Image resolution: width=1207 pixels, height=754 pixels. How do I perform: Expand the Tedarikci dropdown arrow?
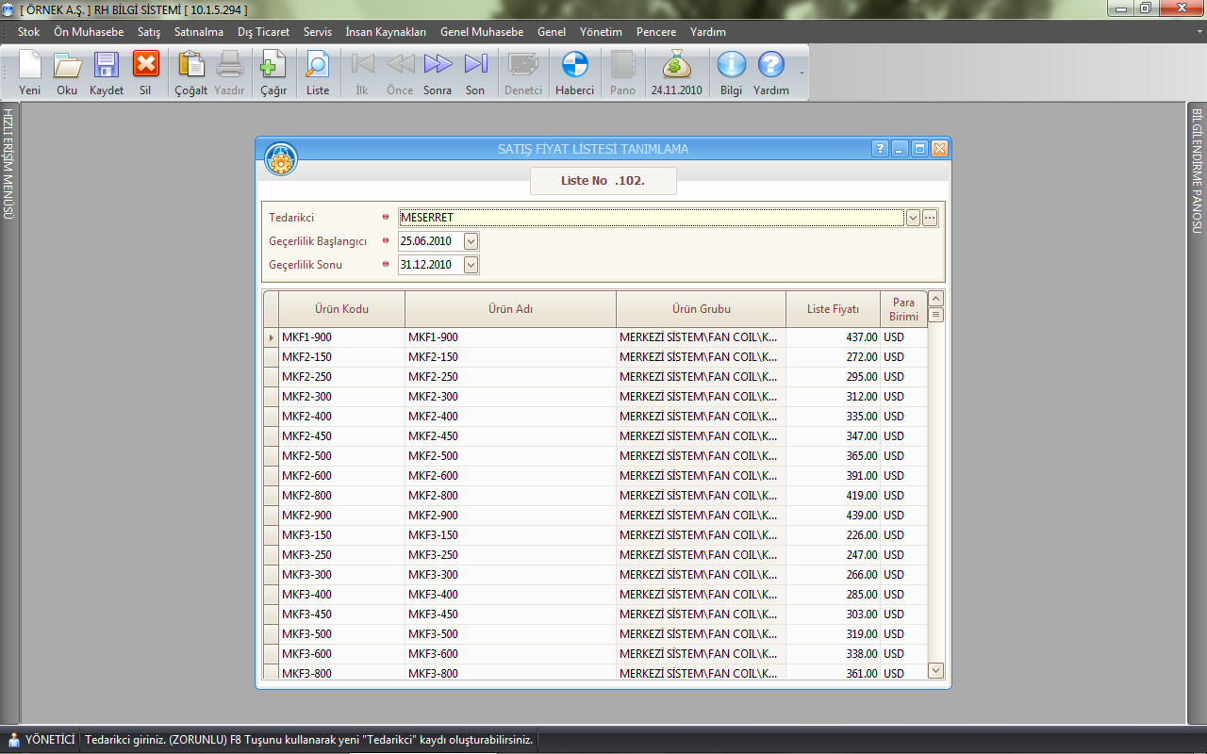(x=913, y=218)
